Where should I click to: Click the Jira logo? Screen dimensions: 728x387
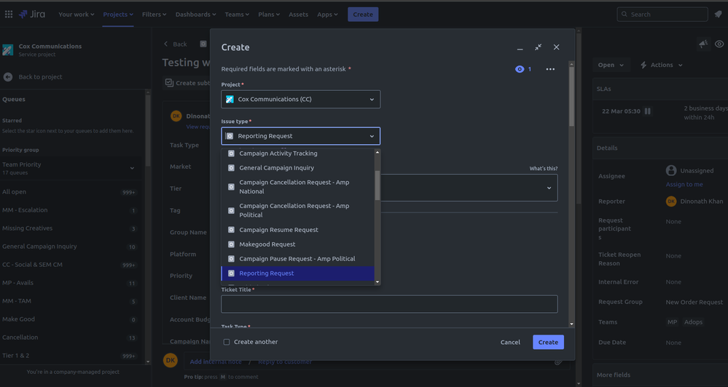(32, 15)
